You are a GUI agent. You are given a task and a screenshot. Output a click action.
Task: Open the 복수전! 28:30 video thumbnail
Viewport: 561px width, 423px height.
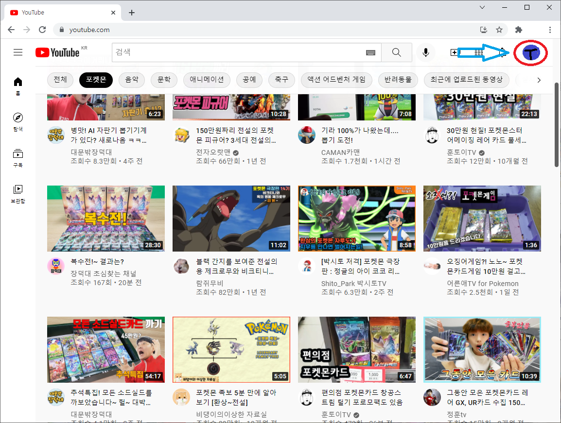pyautogui.click(x=106, y=219)
